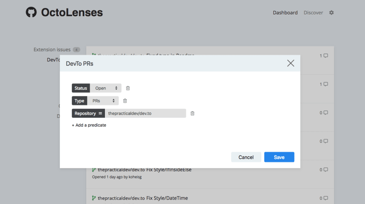Viewport: 365px width, 204px height.
Task: Click comment icon on Fix Style/IfInsideElse row
Action: click(x=326, y=170)
